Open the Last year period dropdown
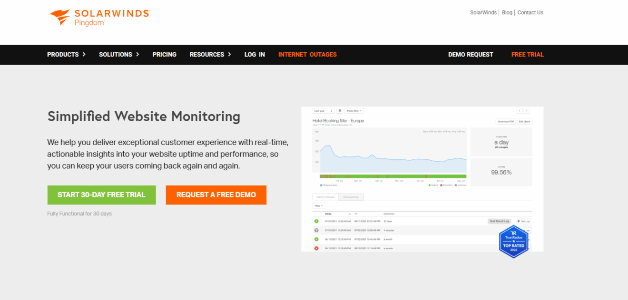This screenshot has width=628, height=300. 323,111
